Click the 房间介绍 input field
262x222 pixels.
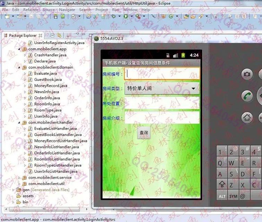click(162, 118)
